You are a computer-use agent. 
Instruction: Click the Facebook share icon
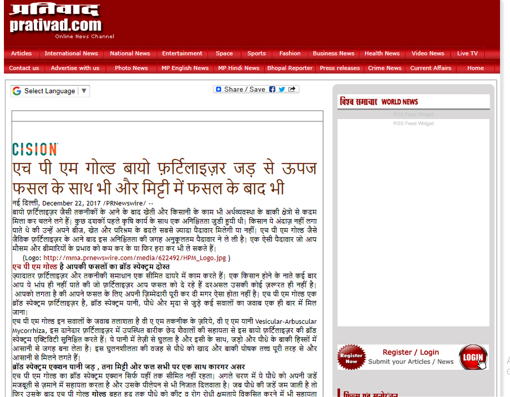pos(272,89)
